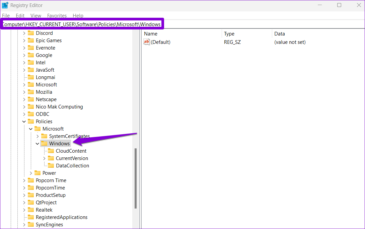This screenshot has height=229, width=365.
Task: Select the Netscape folder icon
Action: (31, 99)
